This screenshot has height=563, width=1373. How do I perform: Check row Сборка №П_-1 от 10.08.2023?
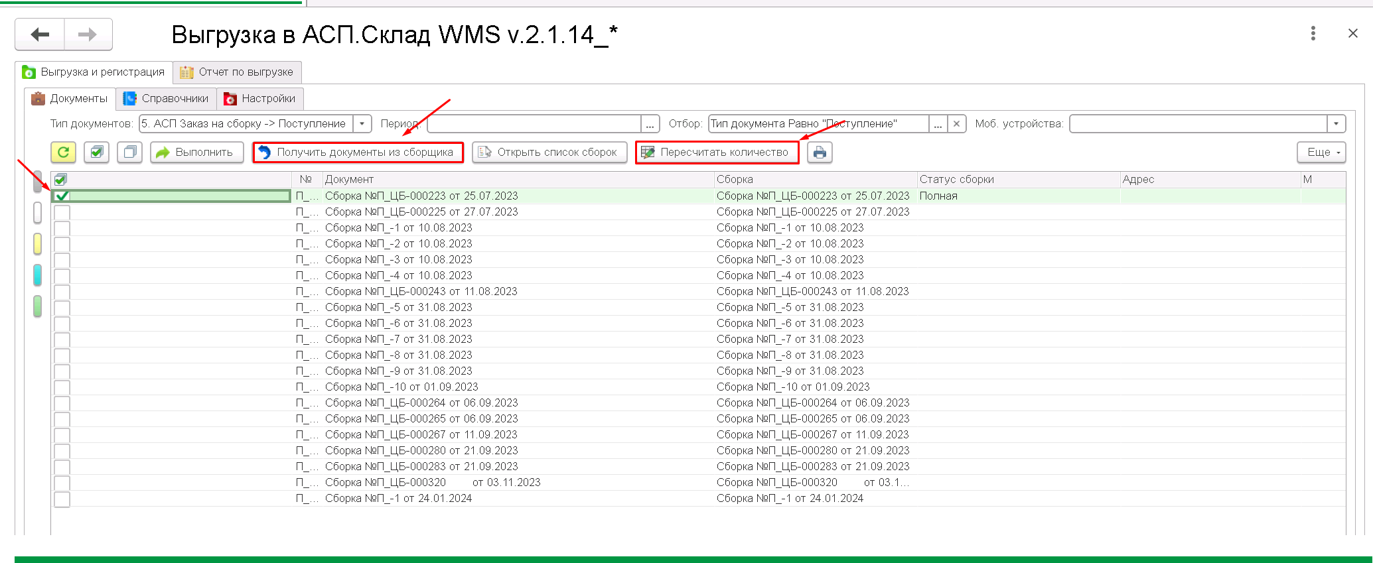(x=62, y=228)
